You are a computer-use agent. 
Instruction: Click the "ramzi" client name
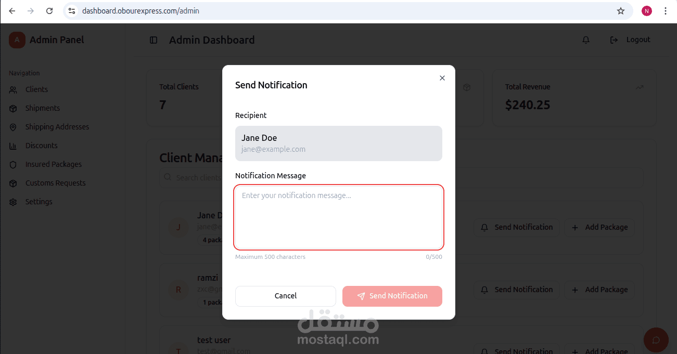coord(208,278)
